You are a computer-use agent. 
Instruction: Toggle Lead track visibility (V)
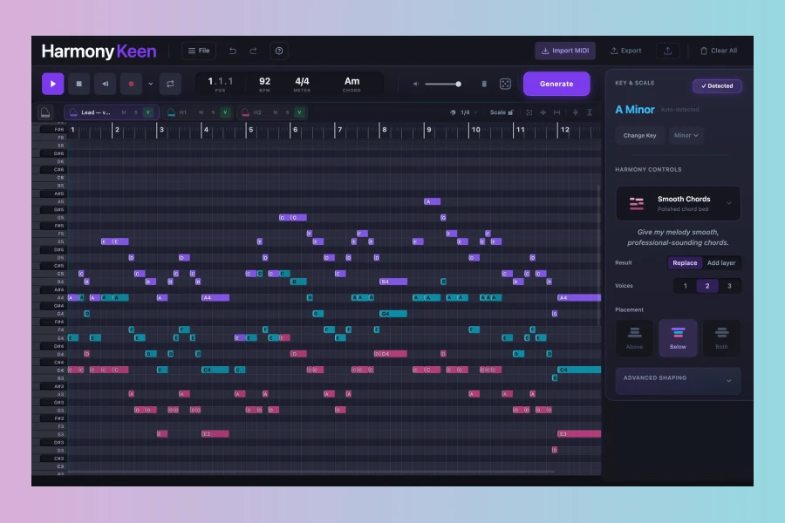[148, 112]
